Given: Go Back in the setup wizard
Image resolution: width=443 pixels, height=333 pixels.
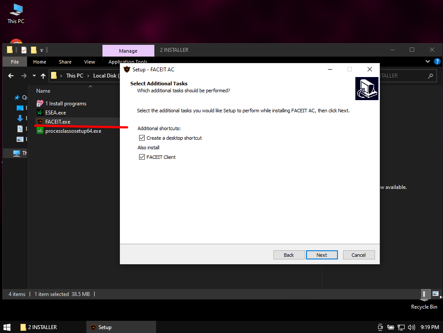Looking at the screenshot, I should 289,255.
